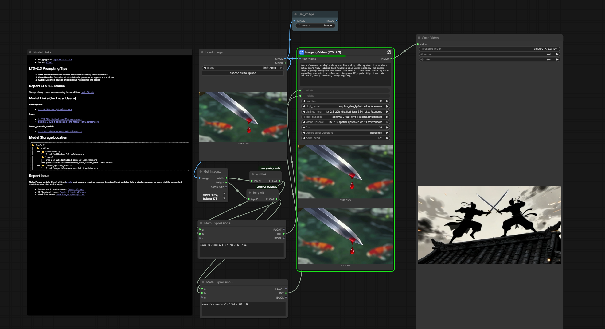
Task: Collapse the Load Image node via its dot
Action: pyautogui.click(x=202, y=52)
